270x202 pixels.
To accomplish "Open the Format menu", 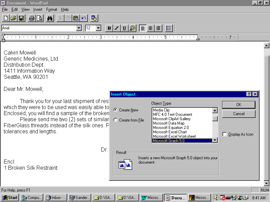I will pyautogui.click(x=52, y=9).
